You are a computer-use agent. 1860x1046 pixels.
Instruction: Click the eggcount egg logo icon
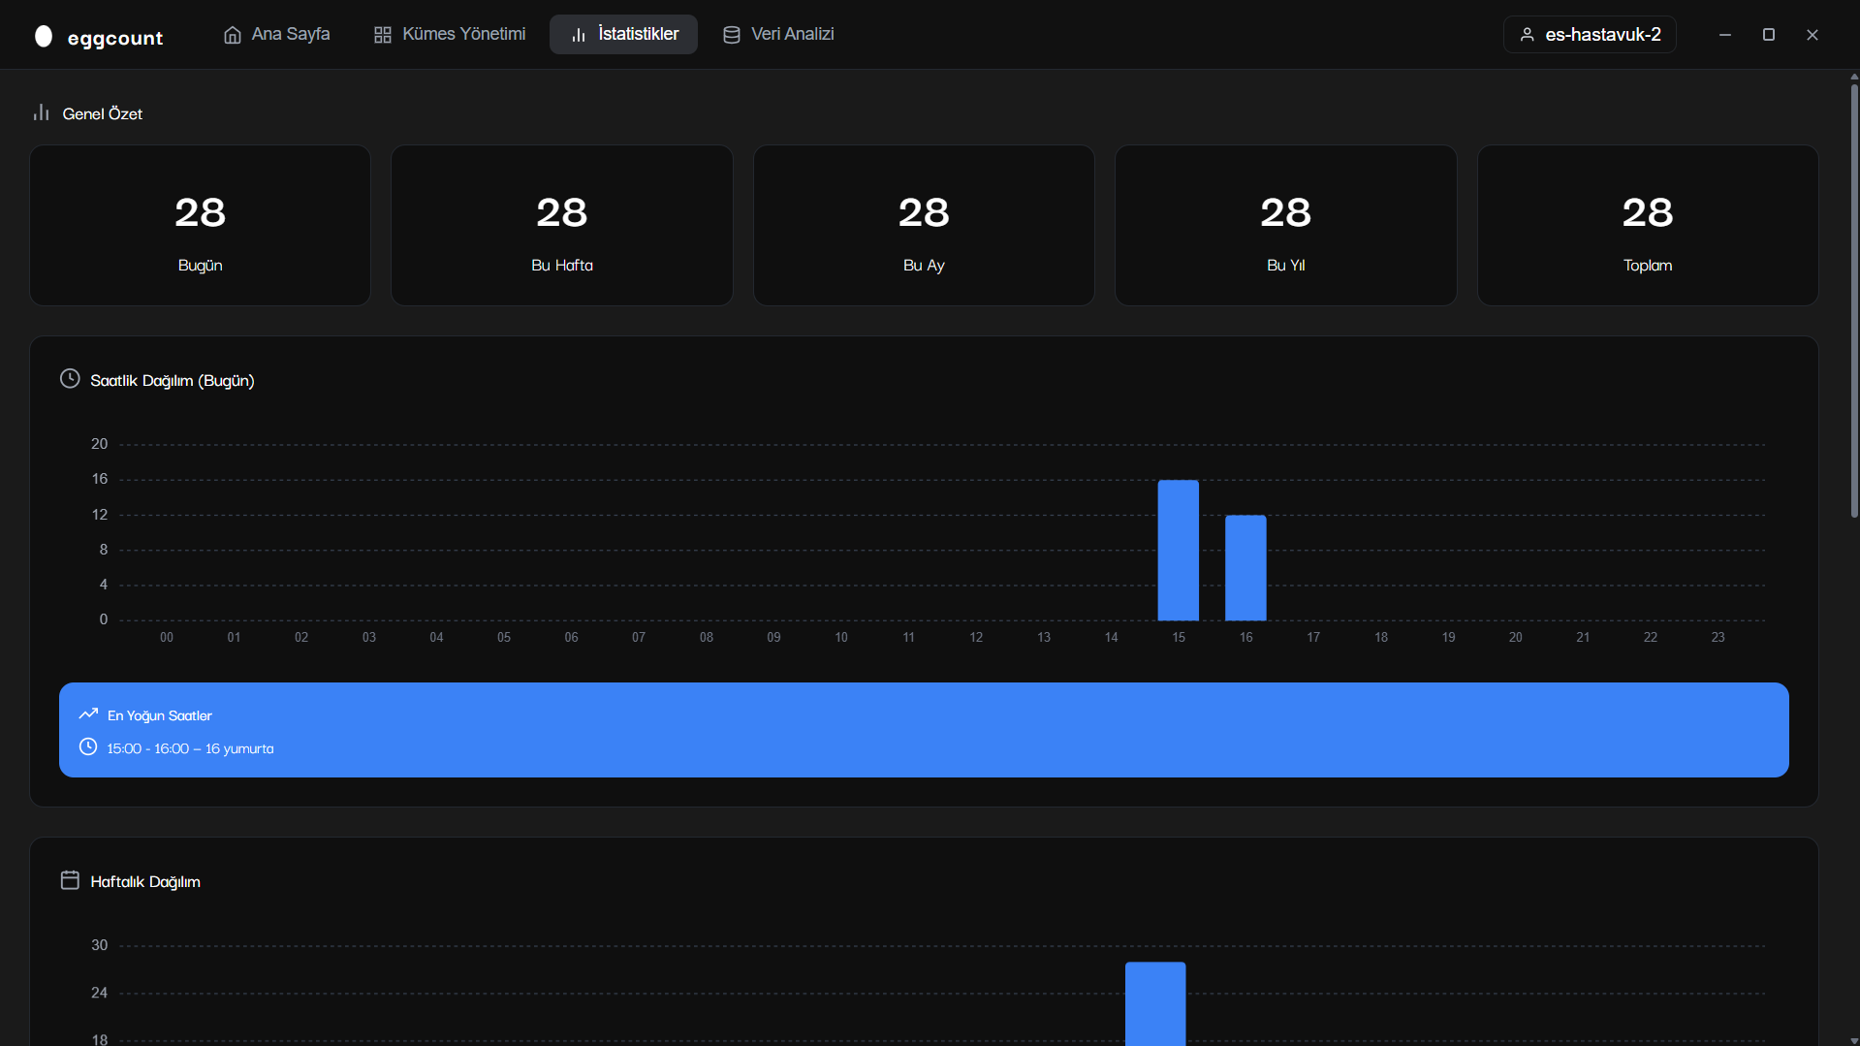click(x=44, y=36)
